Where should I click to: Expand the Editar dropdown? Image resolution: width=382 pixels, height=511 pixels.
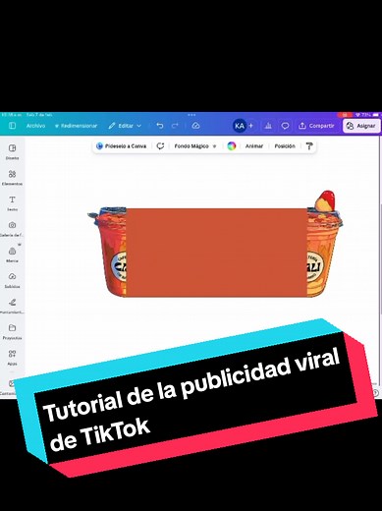[x=125, y=126]
